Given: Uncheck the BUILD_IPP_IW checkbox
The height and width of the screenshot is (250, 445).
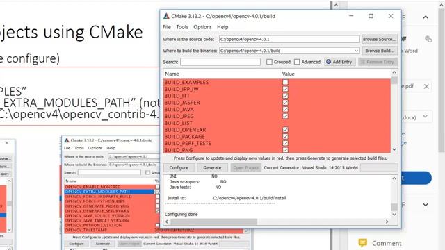Looking at the screenshot, I should [x=285, y=89].
